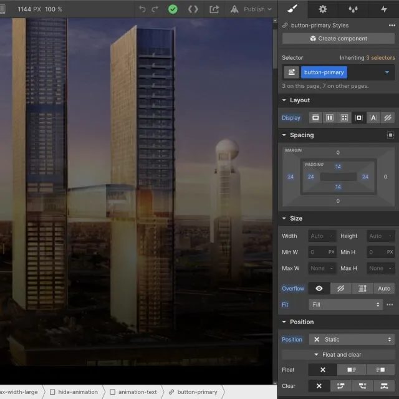This screenshot has height=399, width=399.
Task: Set float to left
Action: pyautogui.click(x=352, y=370)
